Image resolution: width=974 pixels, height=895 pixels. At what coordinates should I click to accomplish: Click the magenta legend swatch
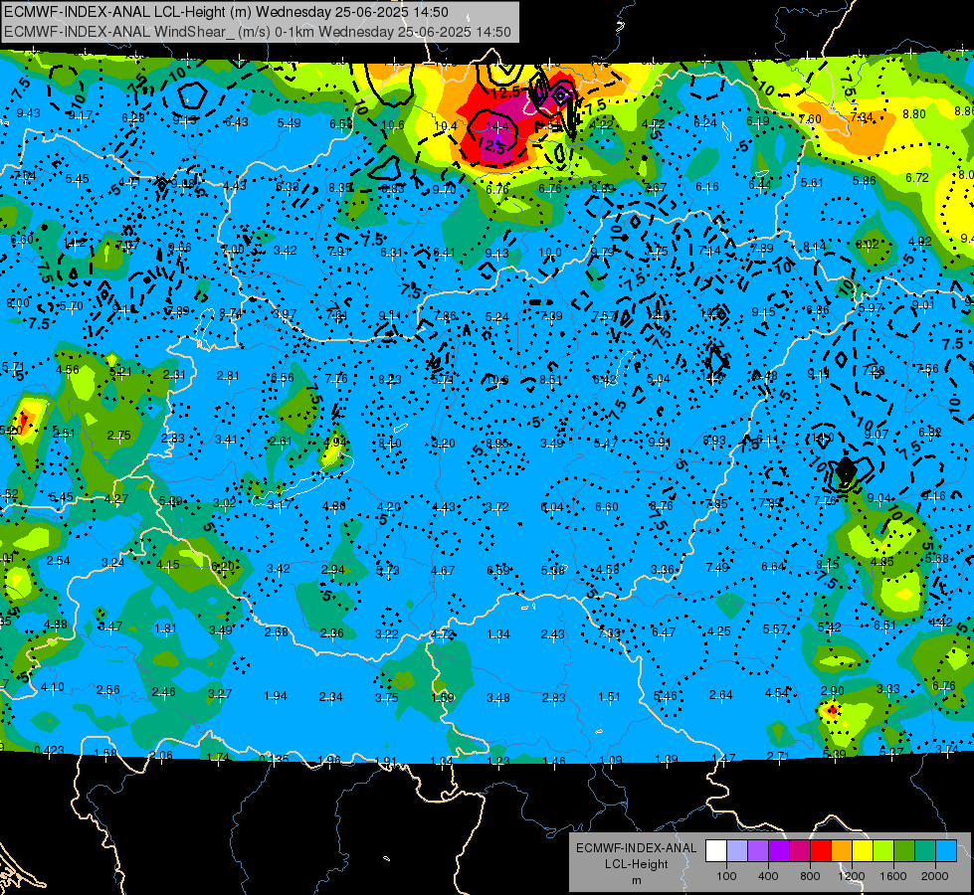point(800,851)
